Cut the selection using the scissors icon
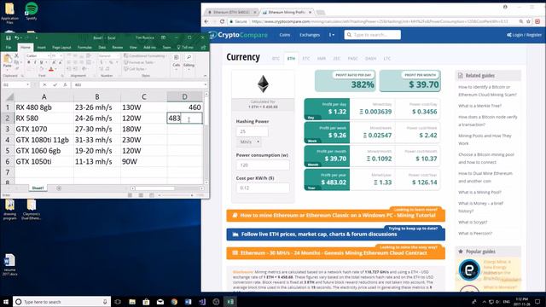This screenshot has height=307, width=546. [x=16, y=55]
